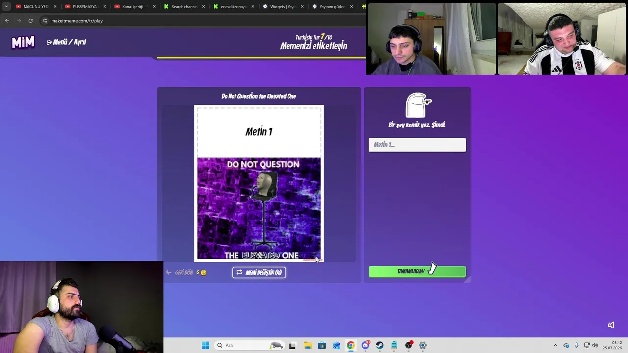Close the MACUNU YEDİ tab
Viewport: 628px width, 353px height.
[55, 7]
